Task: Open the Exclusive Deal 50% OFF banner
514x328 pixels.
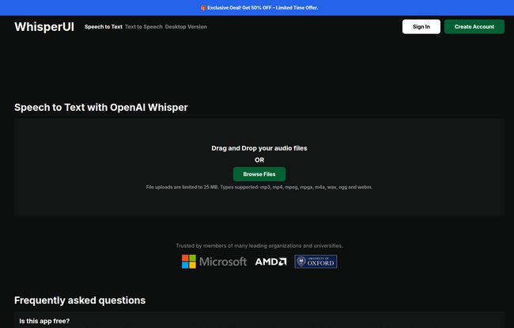Action: click(x=259, y=8)
